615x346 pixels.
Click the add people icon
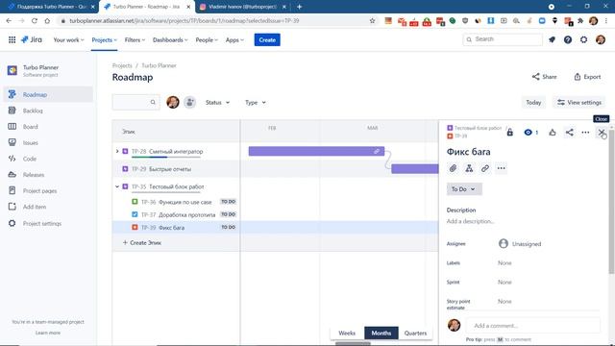tap(190, 103)
